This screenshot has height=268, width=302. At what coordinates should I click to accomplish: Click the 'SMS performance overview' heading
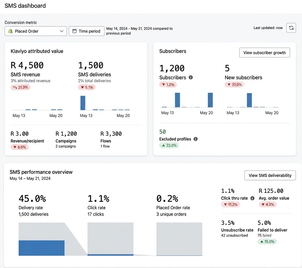(x=41, y=172)
